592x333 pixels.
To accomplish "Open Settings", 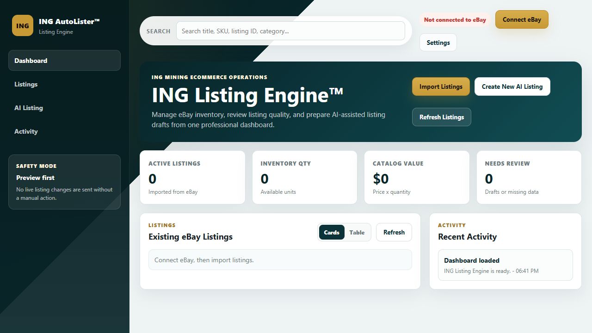I will click(x=438, y=43).
